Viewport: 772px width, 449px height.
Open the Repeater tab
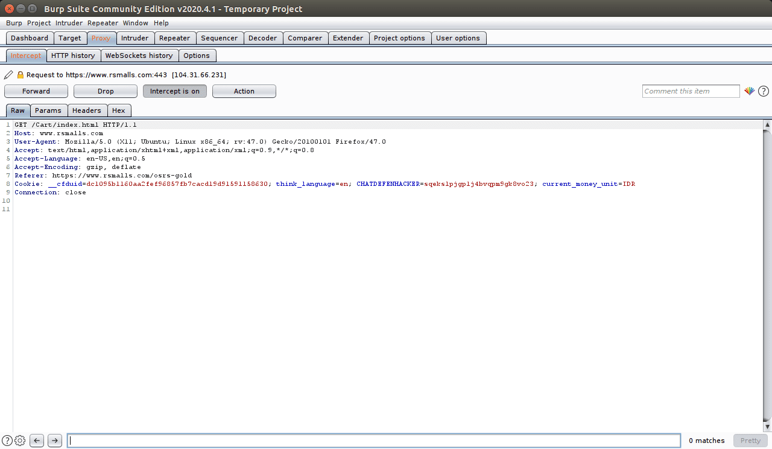[175, 37]
